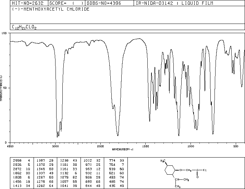Click the peak table entry 2926
This screenshot has height=189, width=245.
tap(17, 164)
